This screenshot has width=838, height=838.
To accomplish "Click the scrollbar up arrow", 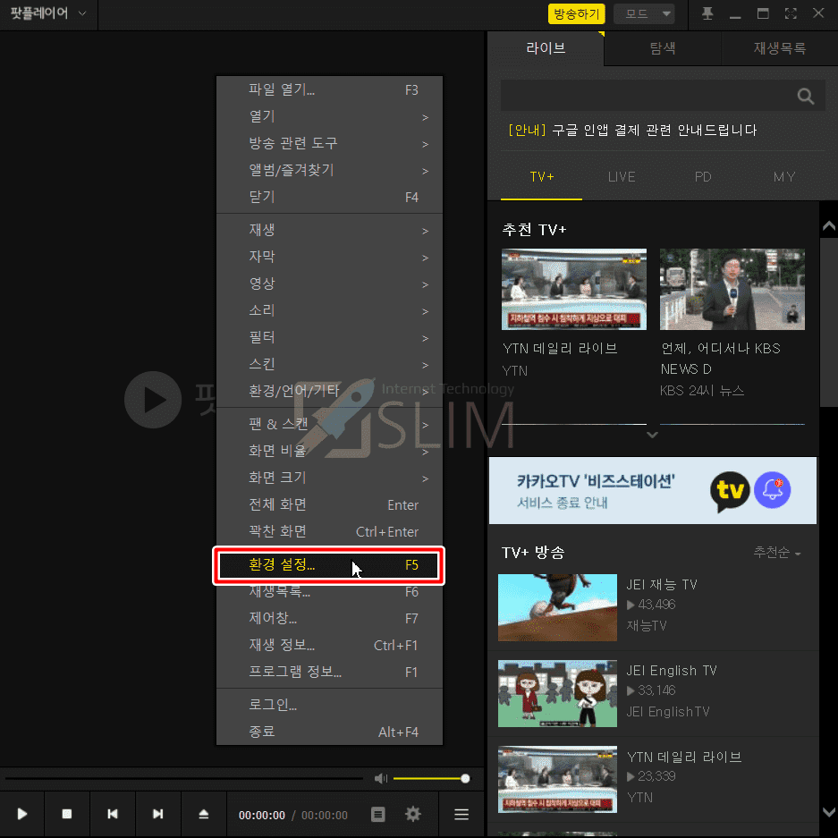I will (x=828, y=226).
